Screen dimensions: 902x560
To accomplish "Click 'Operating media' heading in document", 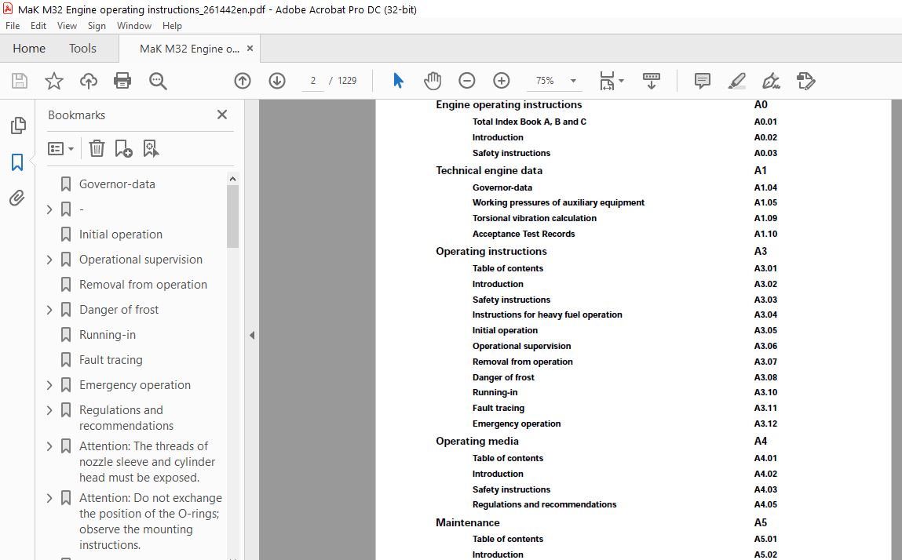I will [477, 441].
